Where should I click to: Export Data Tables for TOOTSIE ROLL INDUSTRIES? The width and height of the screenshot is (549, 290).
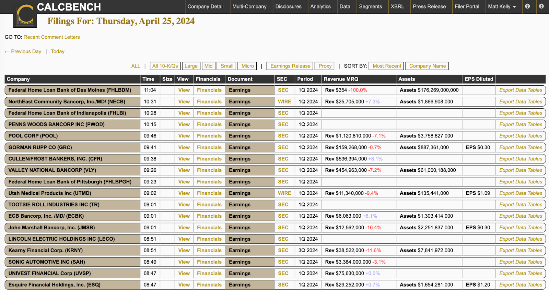coord(521,204)
